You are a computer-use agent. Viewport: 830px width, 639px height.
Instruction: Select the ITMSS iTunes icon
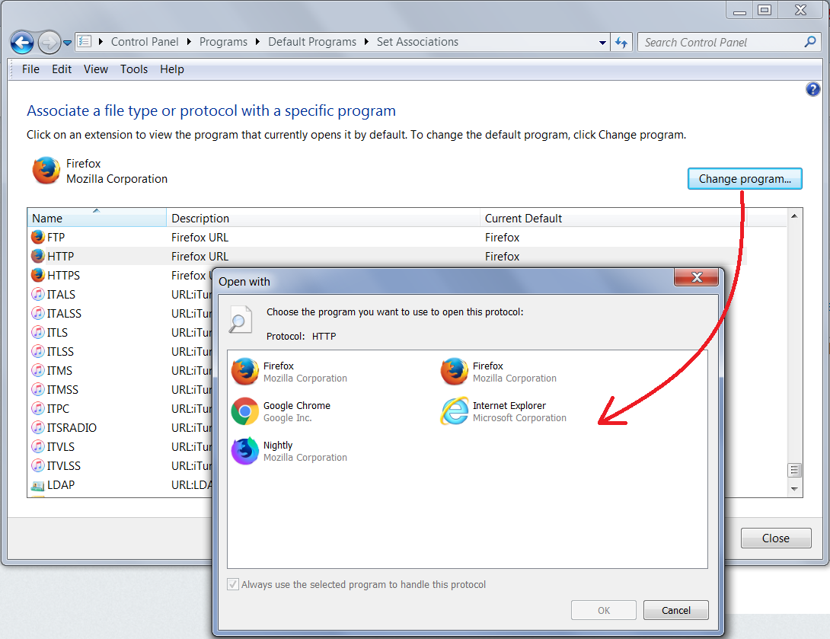tap(38, 390)
